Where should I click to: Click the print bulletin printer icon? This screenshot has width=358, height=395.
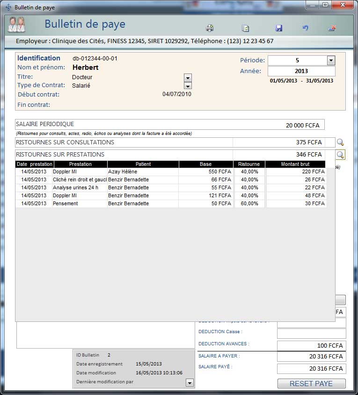[210, 28]
